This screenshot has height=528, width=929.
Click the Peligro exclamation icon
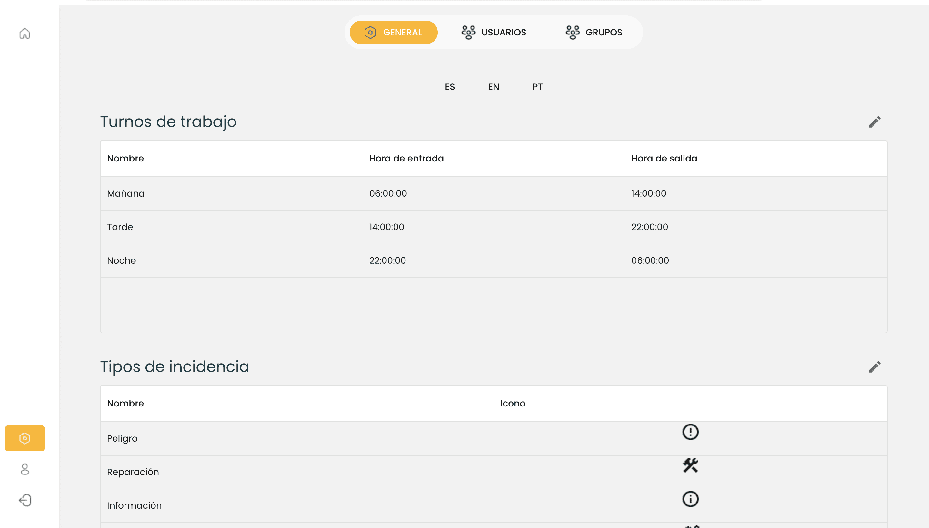click(x=690, y=432)
